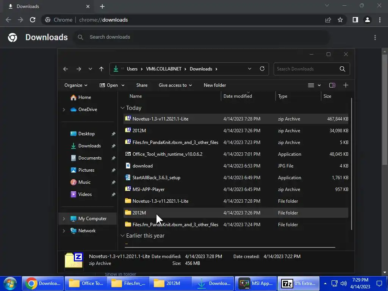The height and width of the screenshot is (291, 388).
Task: Open Videos in navigation pane
Action: 85,194
